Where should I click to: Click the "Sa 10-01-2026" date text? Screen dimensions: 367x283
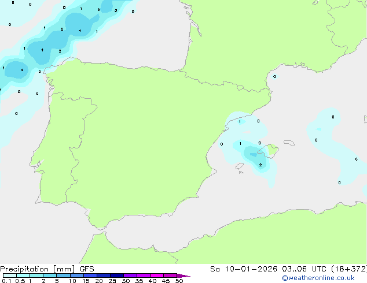(x=244, y=269)
